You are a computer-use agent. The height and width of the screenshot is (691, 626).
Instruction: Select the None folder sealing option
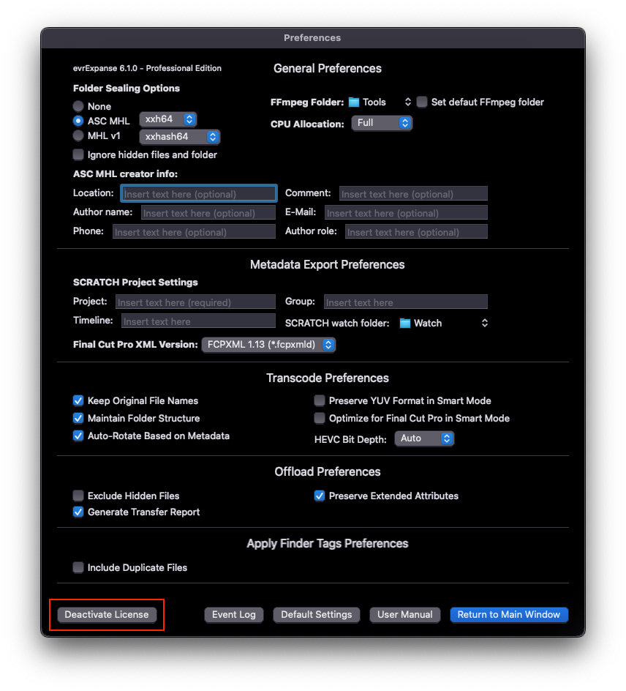pyautogui.click(x=78, y=107)
